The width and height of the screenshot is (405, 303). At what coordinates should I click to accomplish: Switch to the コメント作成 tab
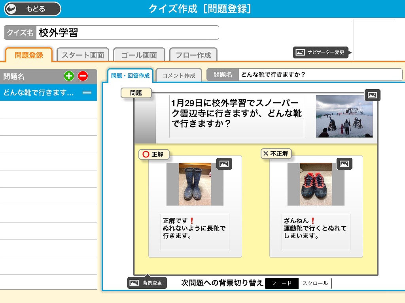pos(178,75)
